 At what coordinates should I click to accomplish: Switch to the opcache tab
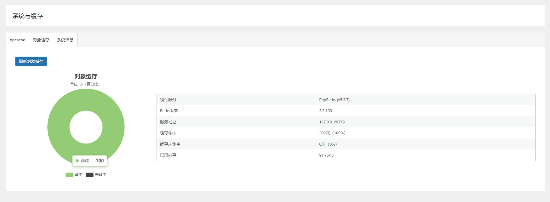pos(17,40)
